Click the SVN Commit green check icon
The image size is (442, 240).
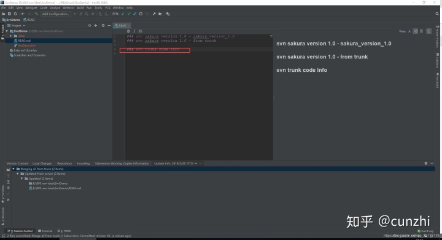click(129, 14)
